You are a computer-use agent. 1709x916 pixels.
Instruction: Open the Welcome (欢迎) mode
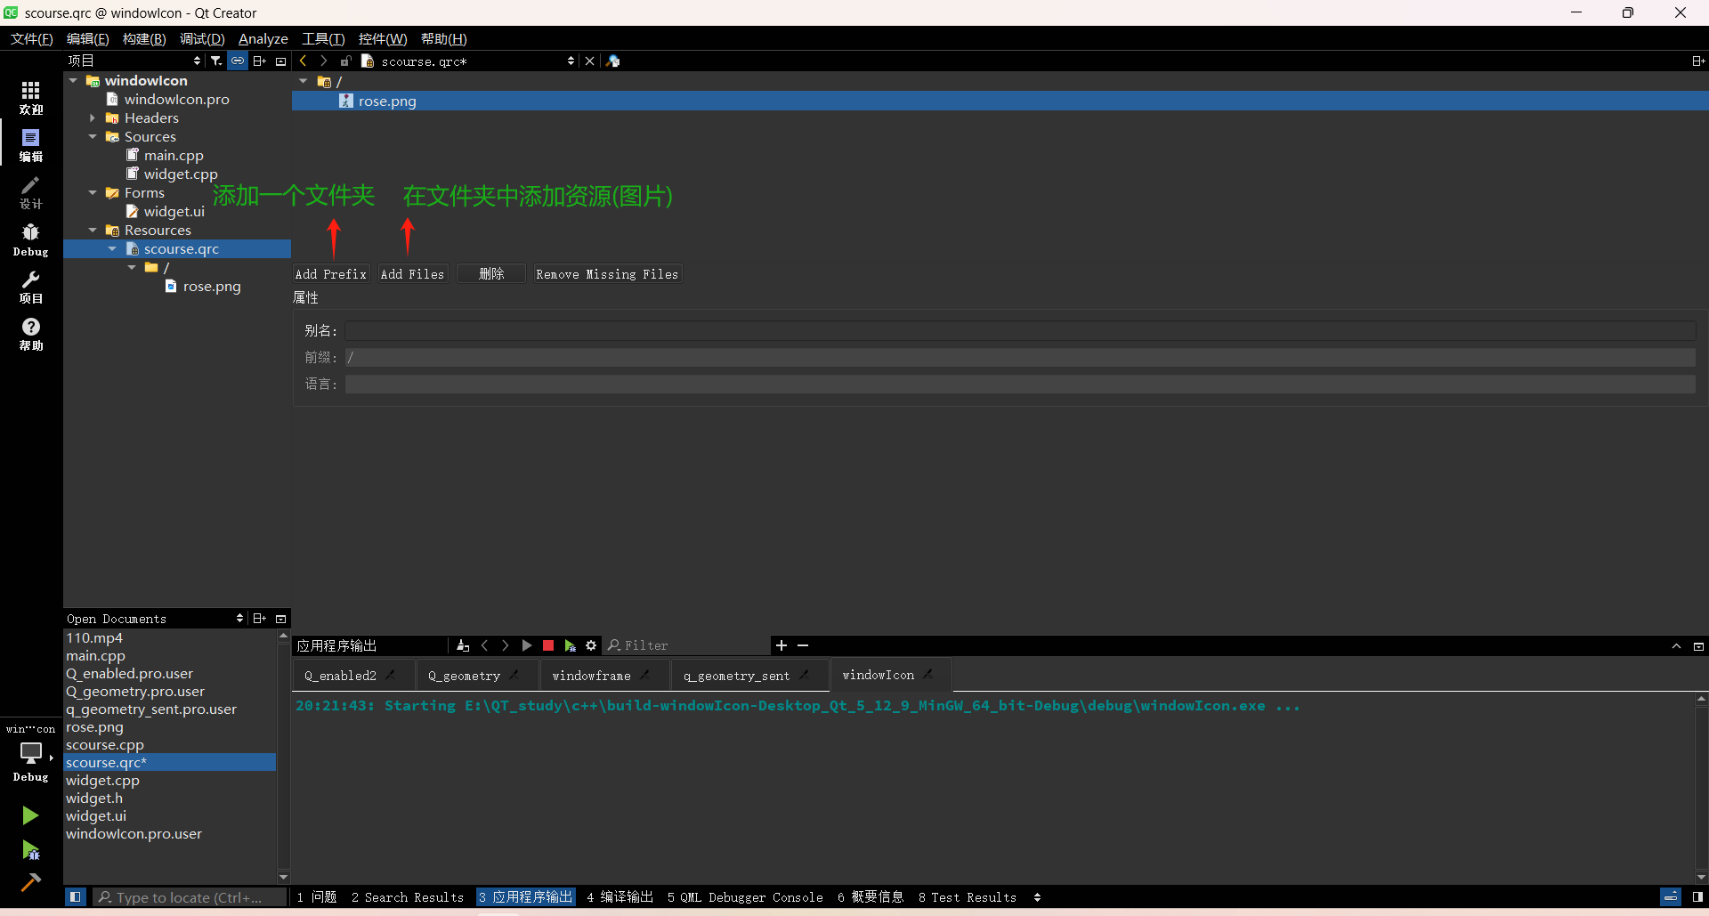coord(31,97)
